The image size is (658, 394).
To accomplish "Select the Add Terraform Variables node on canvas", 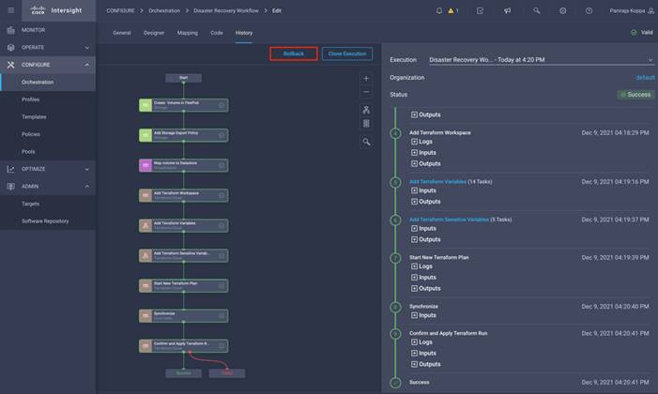I will point(184,226).
